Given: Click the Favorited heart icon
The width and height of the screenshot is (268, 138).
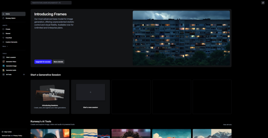Looking at the screenshot, I should click(x=3, y=38).
